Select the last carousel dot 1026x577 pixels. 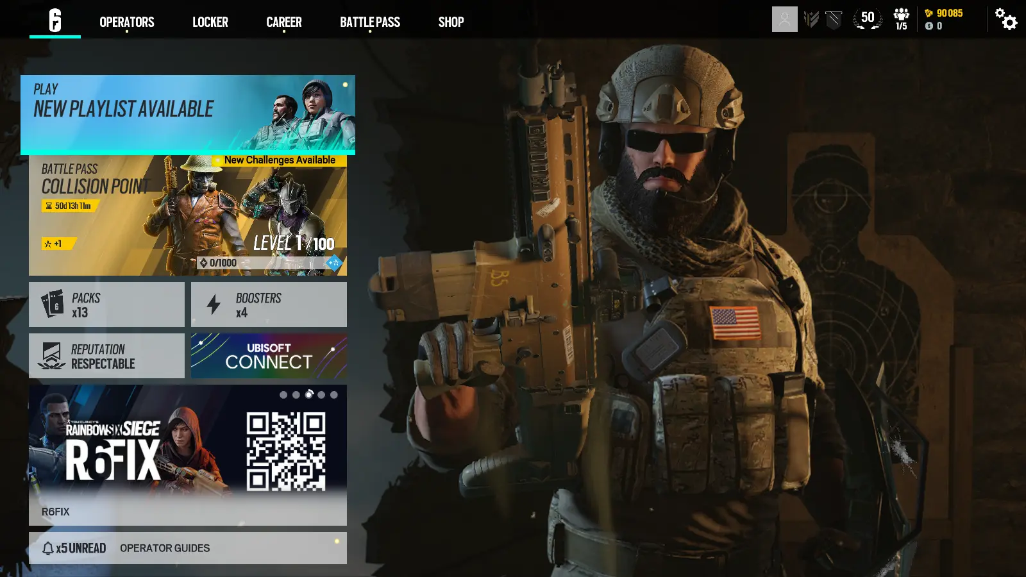(x=333, y=396)
